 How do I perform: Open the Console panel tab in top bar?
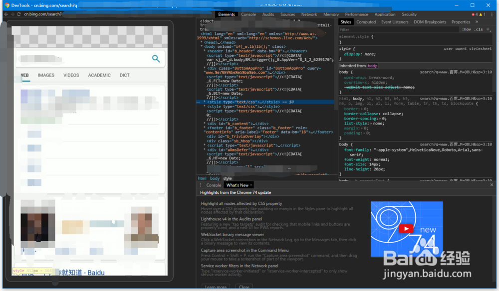click(x=248, y=14)
